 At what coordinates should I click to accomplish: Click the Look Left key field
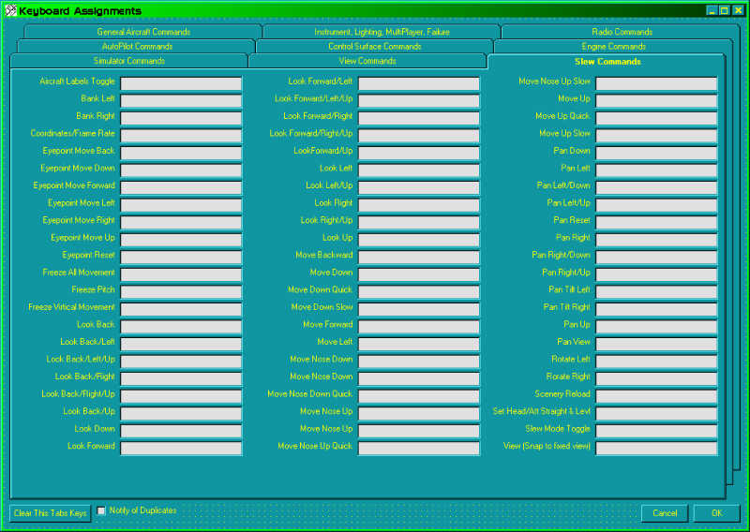pos(418,170)
